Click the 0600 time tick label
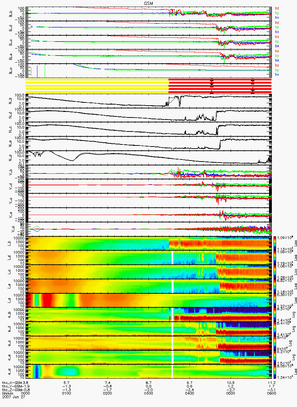The width and height of the screenshot is (297, 407). pos(271,393)
